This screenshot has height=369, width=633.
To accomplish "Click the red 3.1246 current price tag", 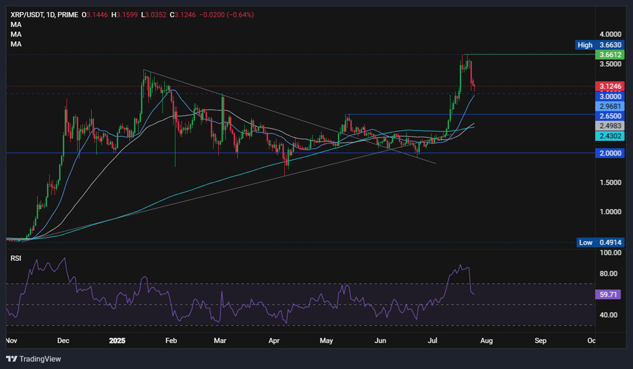I will pos(610,87).
